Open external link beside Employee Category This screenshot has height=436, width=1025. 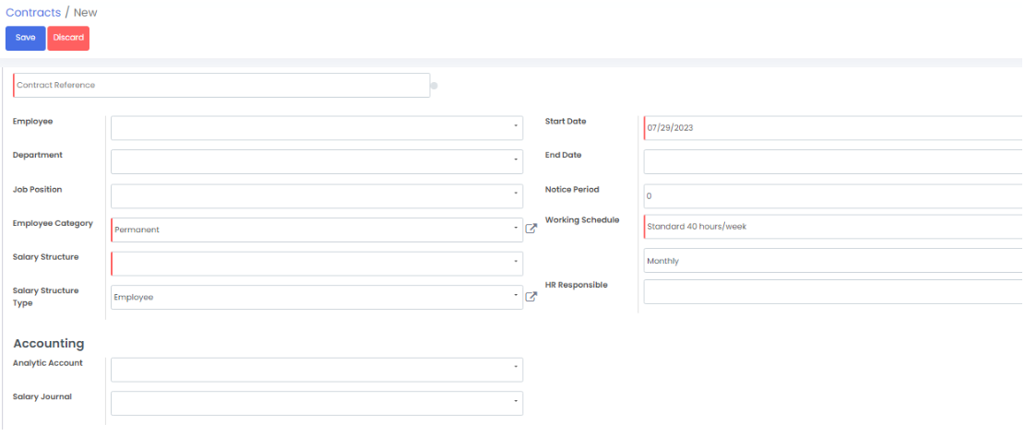[x=531, y=229]
